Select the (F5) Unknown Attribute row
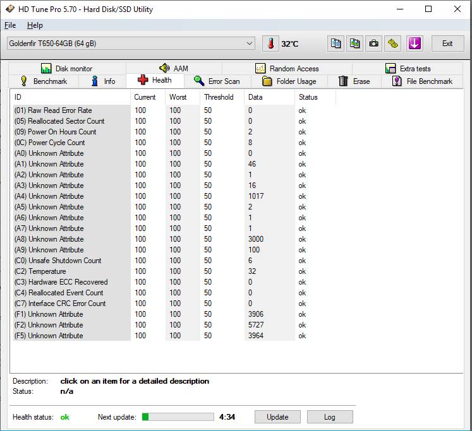Image resolution: width=472 pixels, height=431 pixels. [174, 336]
